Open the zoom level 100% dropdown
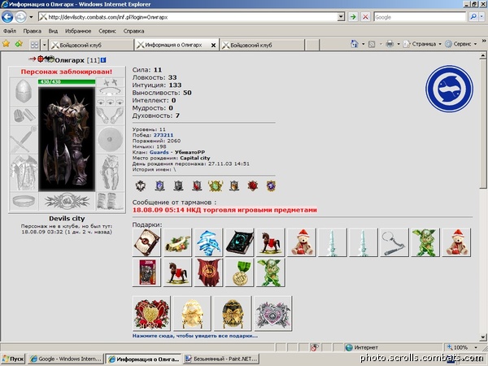Viewport: 488px width, 366px height. pos(476,347)
